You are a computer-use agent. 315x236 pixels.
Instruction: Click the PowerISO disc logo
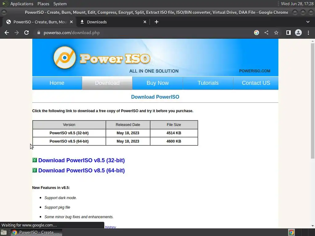click(65, 57)
